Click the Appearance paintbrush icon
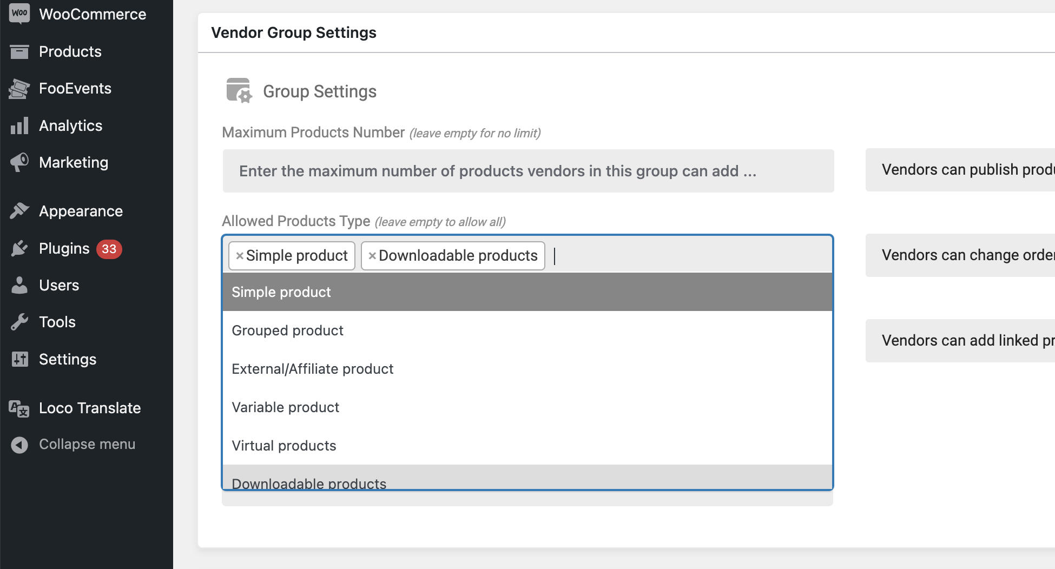 coord(19,211)
